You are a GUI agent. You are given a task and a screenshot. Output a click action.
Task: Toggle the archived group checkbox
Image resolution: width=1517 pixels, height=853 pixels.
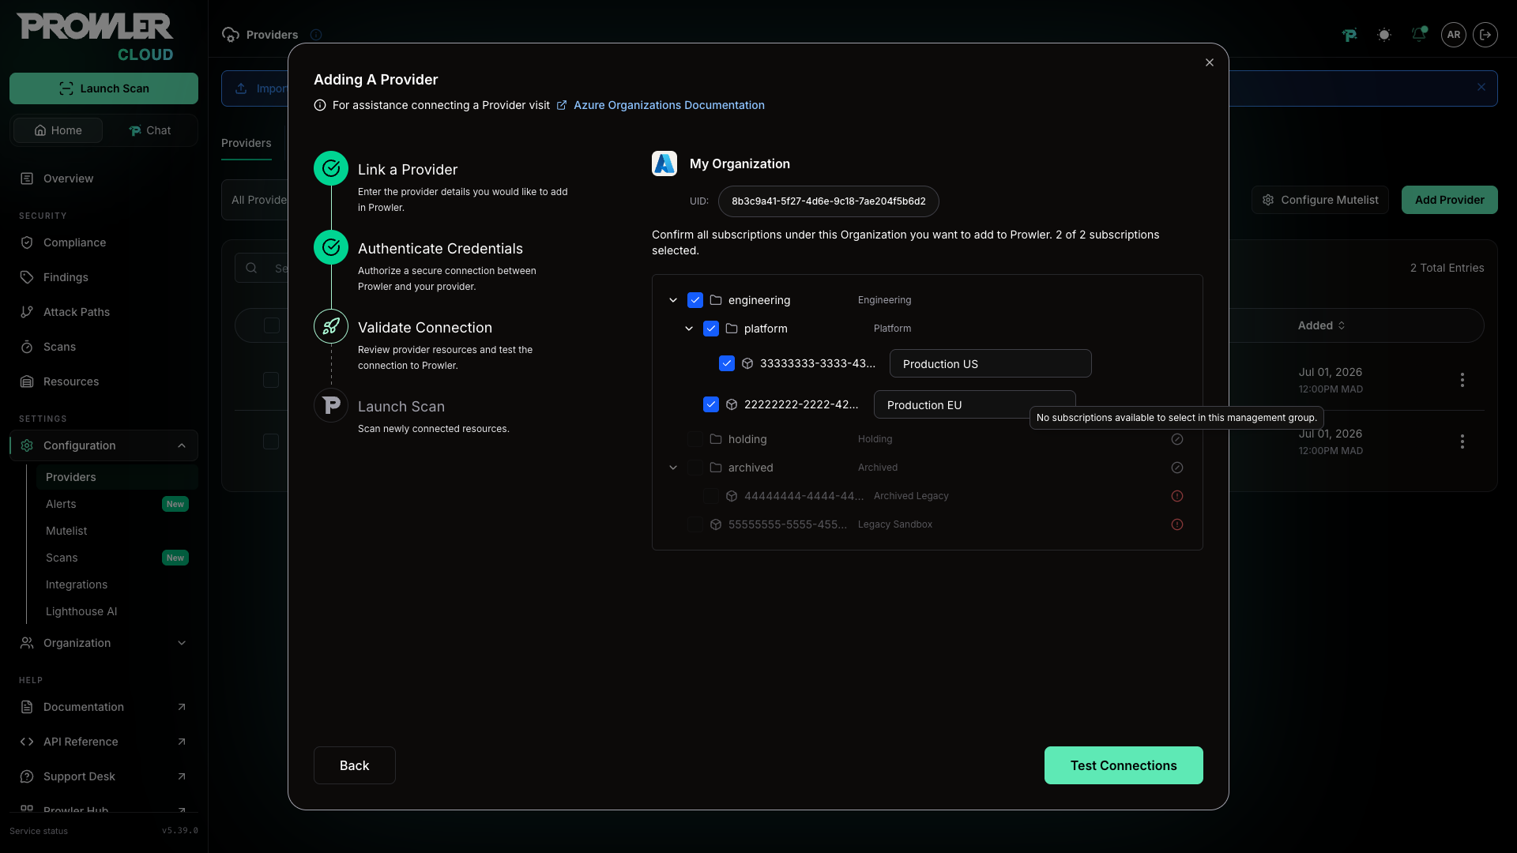click(695, 468)
